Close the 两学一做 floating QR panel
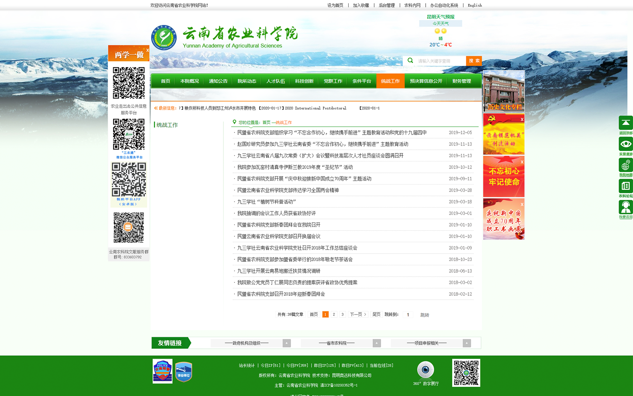The image size is (633, 396). (x=148, y=50)
